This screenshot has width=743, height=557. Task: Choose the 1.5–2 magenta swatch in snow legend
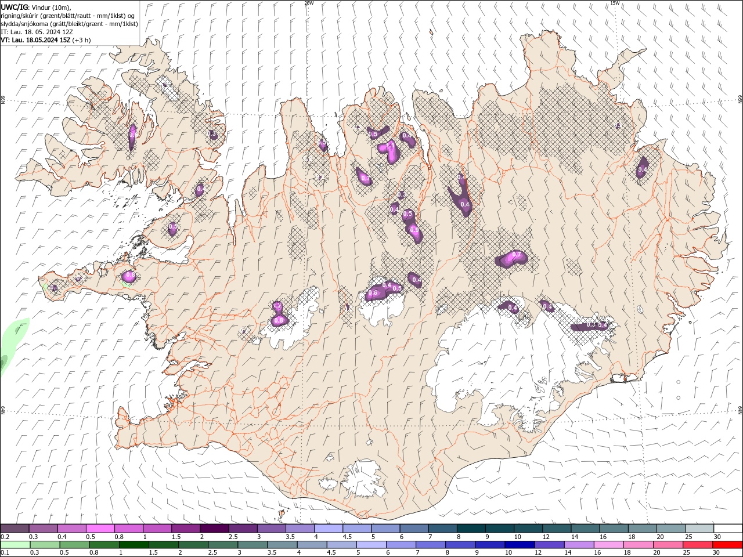pyautogui.click(x=186, y=529)
